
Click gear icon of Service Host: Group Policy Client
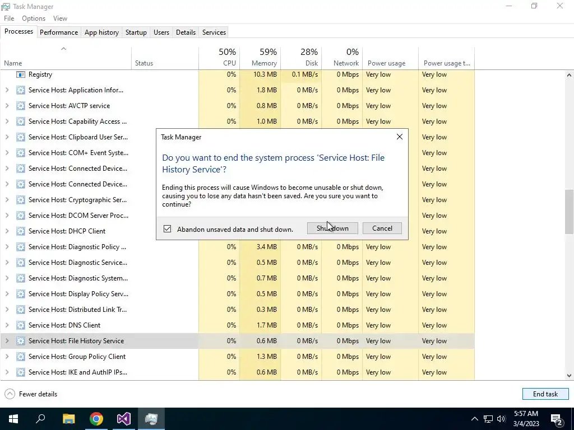pos(21,357)
